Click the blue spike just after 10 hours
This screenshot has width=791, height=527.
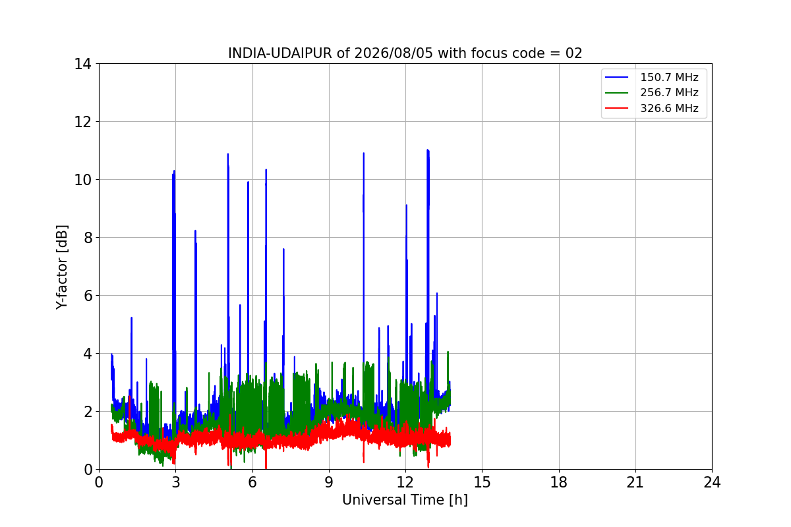coord(363,153)
